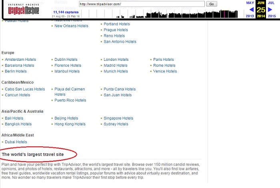Open Munich Hotels link

116,71
